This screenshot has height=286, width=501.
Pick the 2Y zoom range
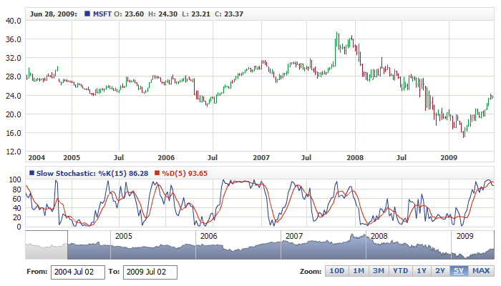[441, 271]
